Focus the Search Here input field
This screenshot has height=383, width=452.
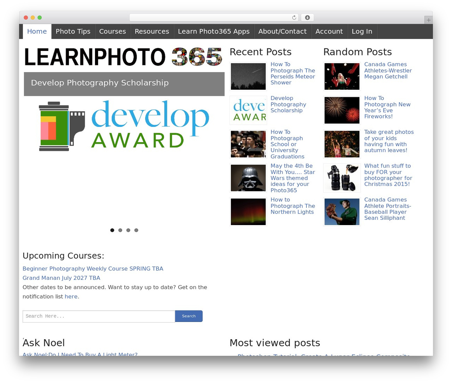tap(99, 316)
